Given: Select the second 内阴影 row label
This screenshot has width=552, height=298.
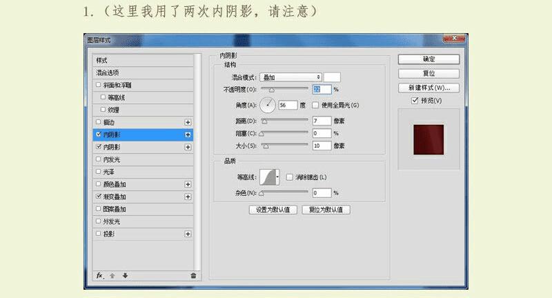Looking at the screenshot, I should pos(112,147).
